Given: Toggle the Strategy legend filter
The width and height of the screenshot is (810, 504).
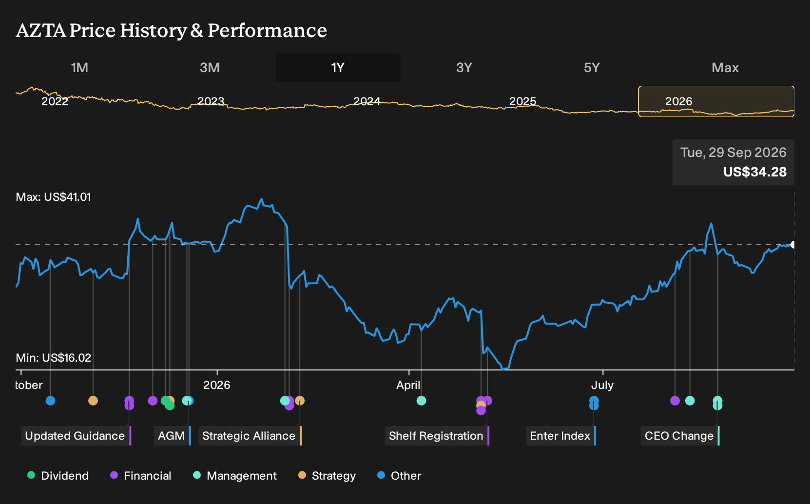Looking at the screenshot, I should [x=327, y=476].
